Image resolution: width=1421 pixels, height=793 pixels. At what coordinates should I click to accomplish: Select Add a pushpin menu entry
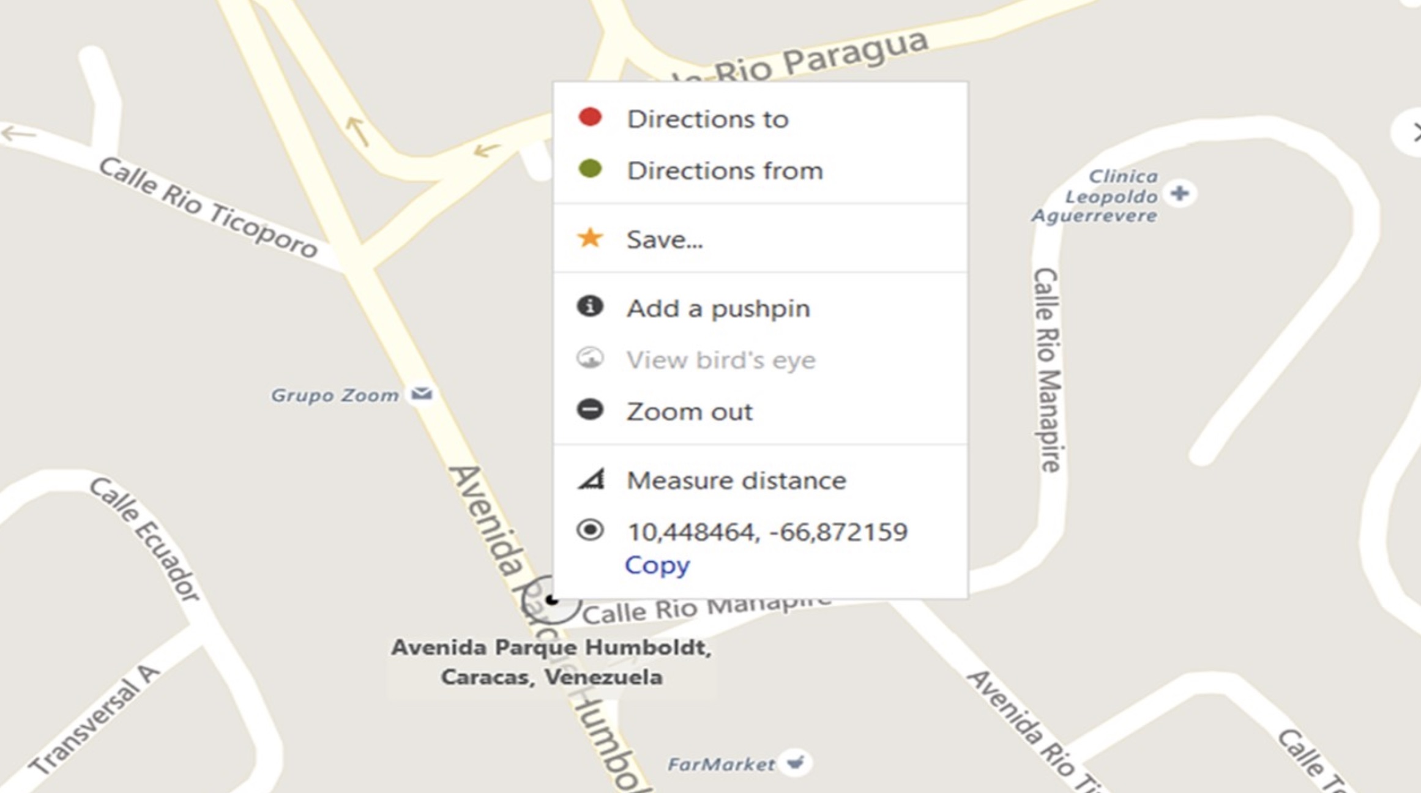[x=718, y=308]
